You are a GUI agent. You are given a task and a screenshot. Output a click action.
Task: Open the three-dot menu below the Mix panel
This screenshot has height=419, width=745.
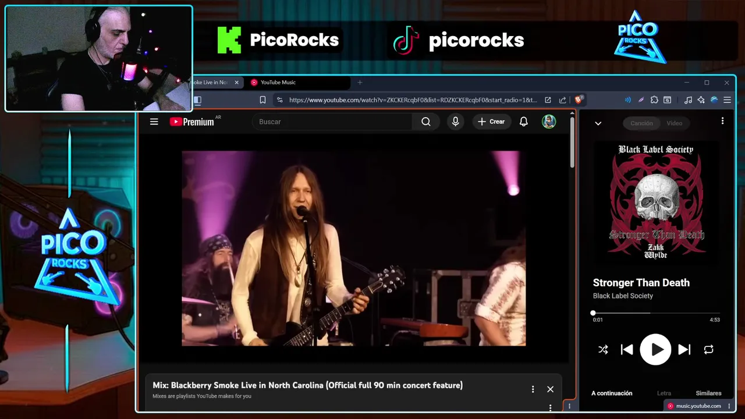click(550, 407)
